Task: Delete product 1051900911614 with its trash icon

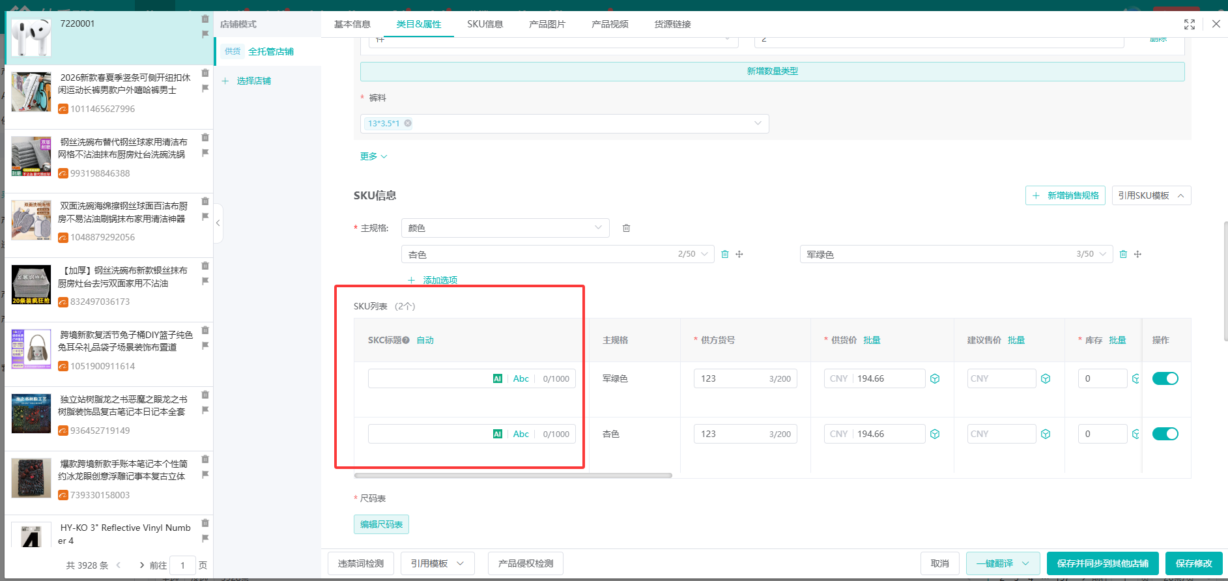Action: pyautogui.click(x=205, y=330)
